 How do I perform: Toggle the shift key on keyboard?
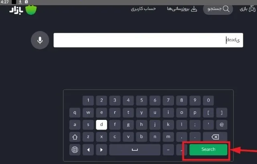pos(75,137)
